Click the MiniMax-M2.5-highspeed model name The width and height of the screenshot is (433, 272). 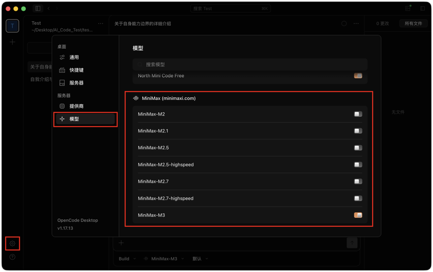[166, 164]
